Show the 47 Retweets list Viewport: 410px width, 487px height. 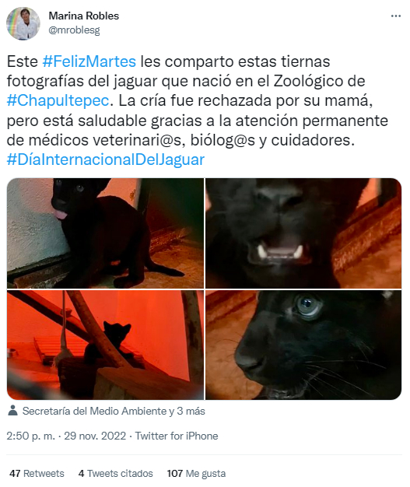37,473
